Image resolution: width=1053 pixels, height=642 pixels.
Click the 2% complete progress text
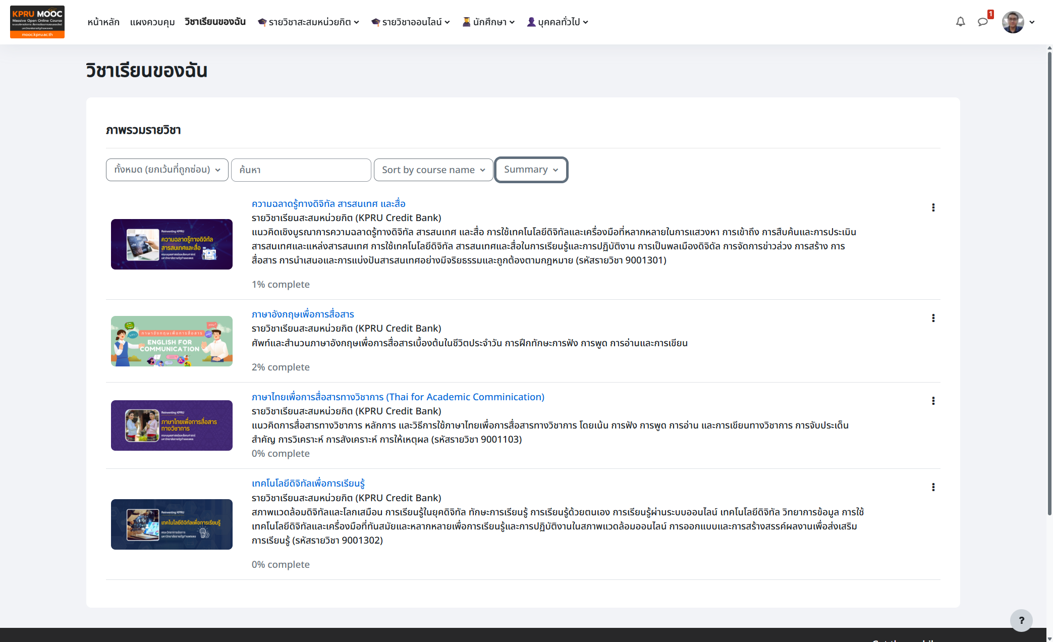coord(281,367)
